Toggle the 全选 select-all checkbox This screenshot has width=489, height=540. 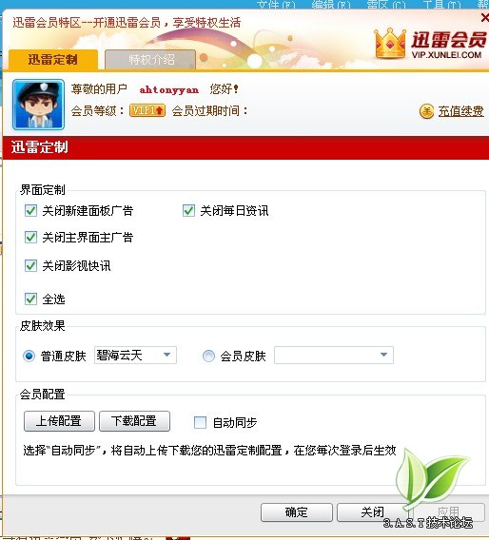30,299
